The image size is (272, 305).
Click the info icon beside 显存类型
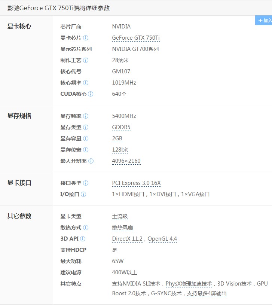[86, 127]
